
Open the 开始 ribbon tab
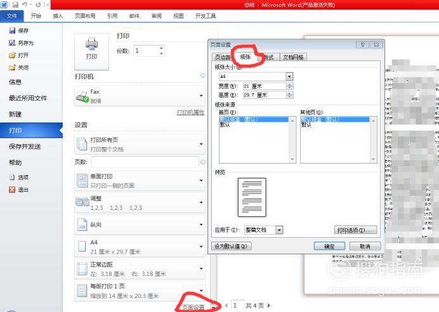(36, 16)
